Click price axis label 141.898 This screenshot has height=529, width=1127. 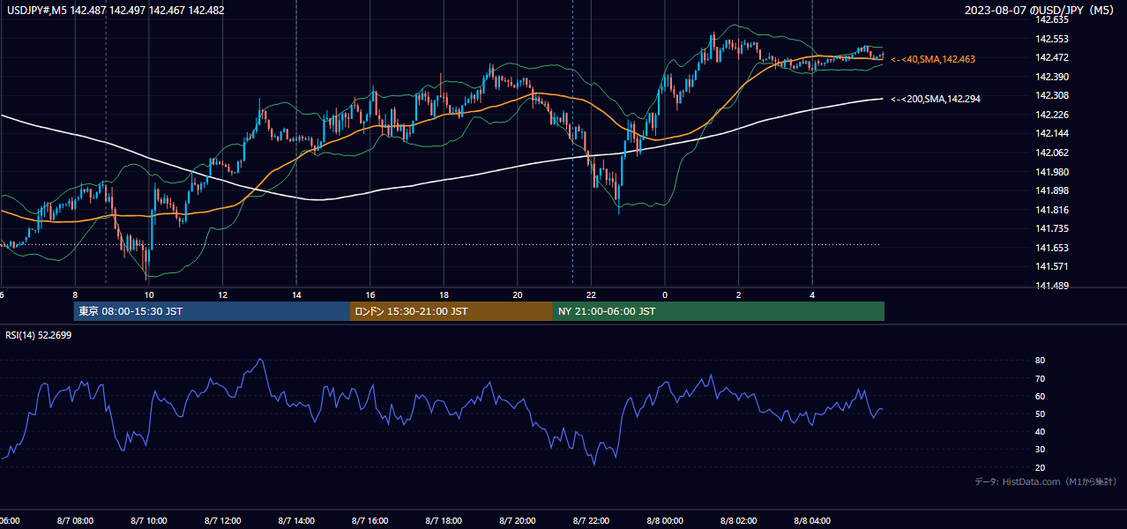[x=1050, y=190]
